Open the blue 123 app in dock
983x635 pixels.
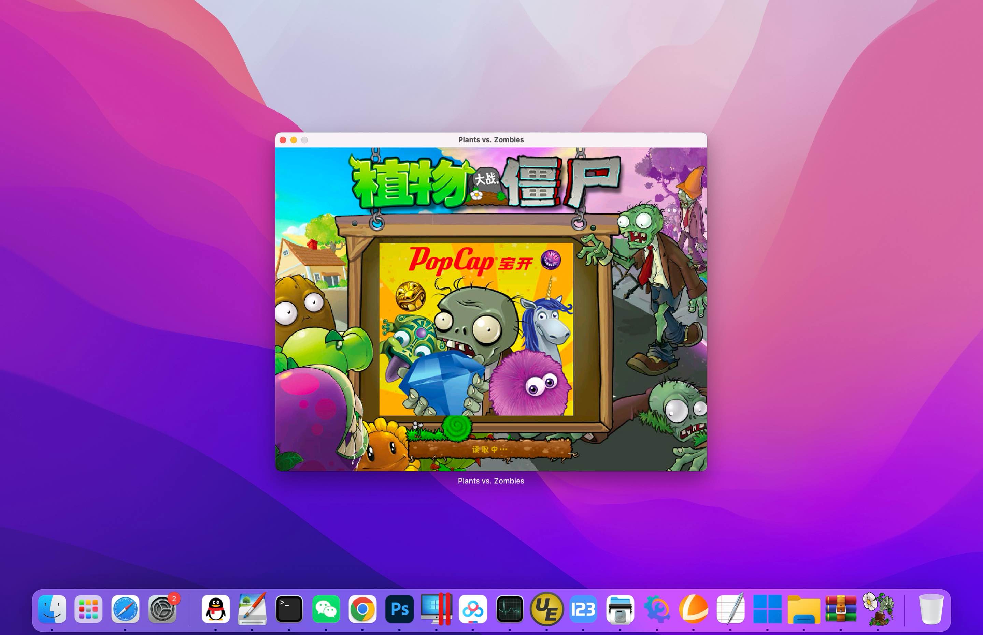(x=583, y=609)
